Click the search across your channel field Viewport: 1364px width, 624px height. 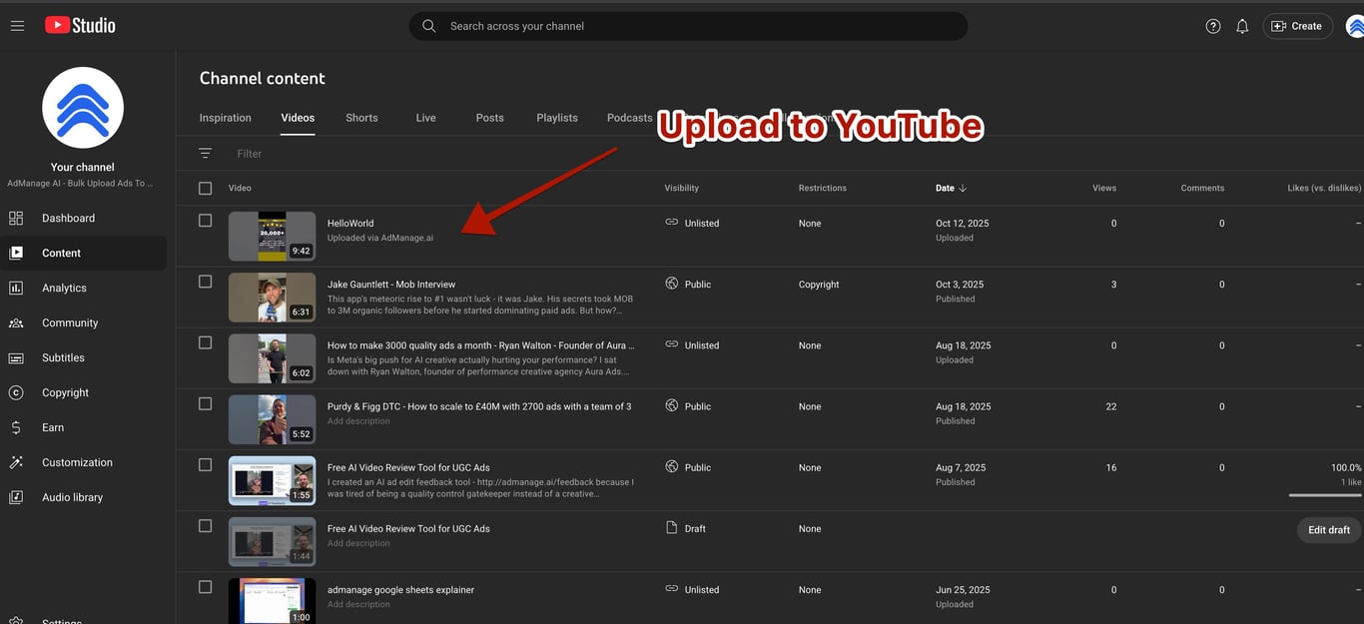click(x=687, y=25)
